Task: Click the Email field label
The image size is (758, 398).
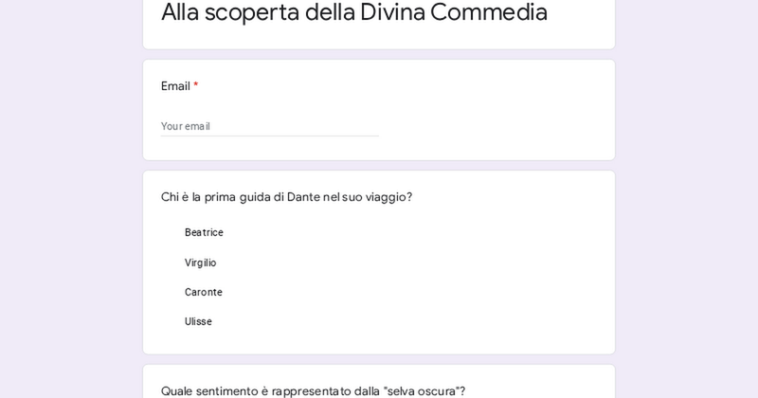Action: pos(175,86)
